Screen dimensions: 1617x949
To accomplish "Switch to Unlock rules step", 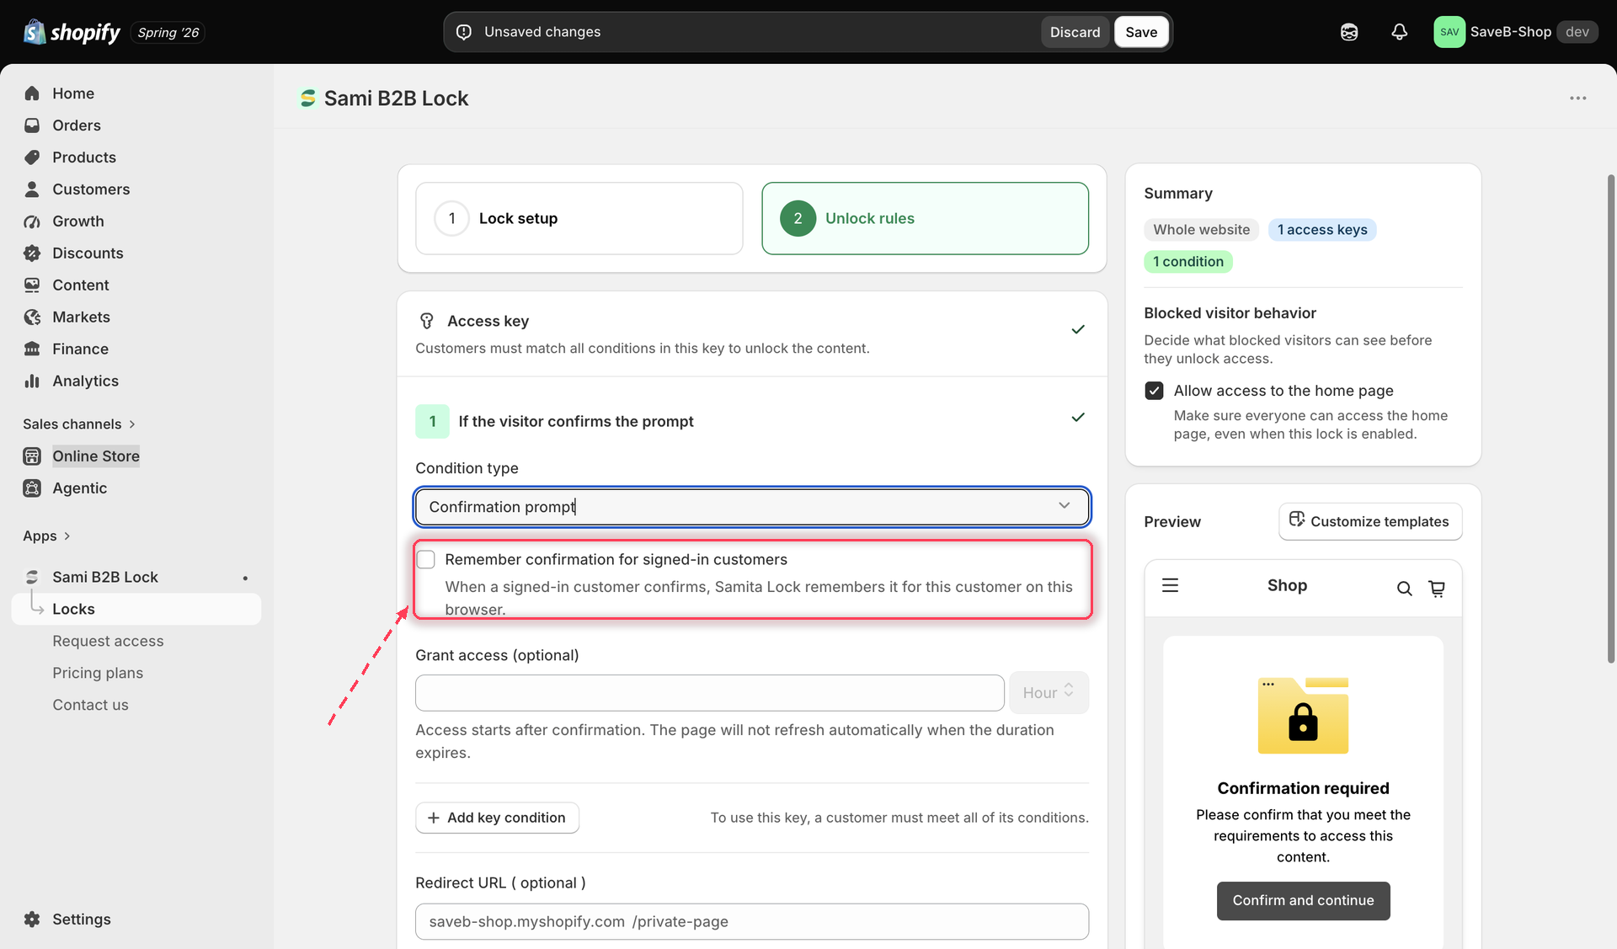I will [x=925, y=219].
